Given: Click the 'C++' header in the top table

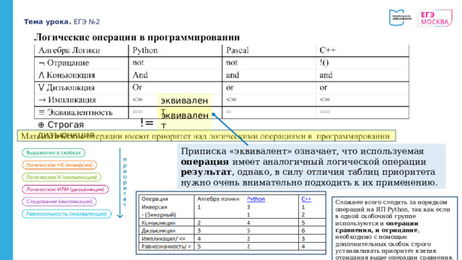Looking at the screenshot, I should pyautogui.click(x=327, y=51).
